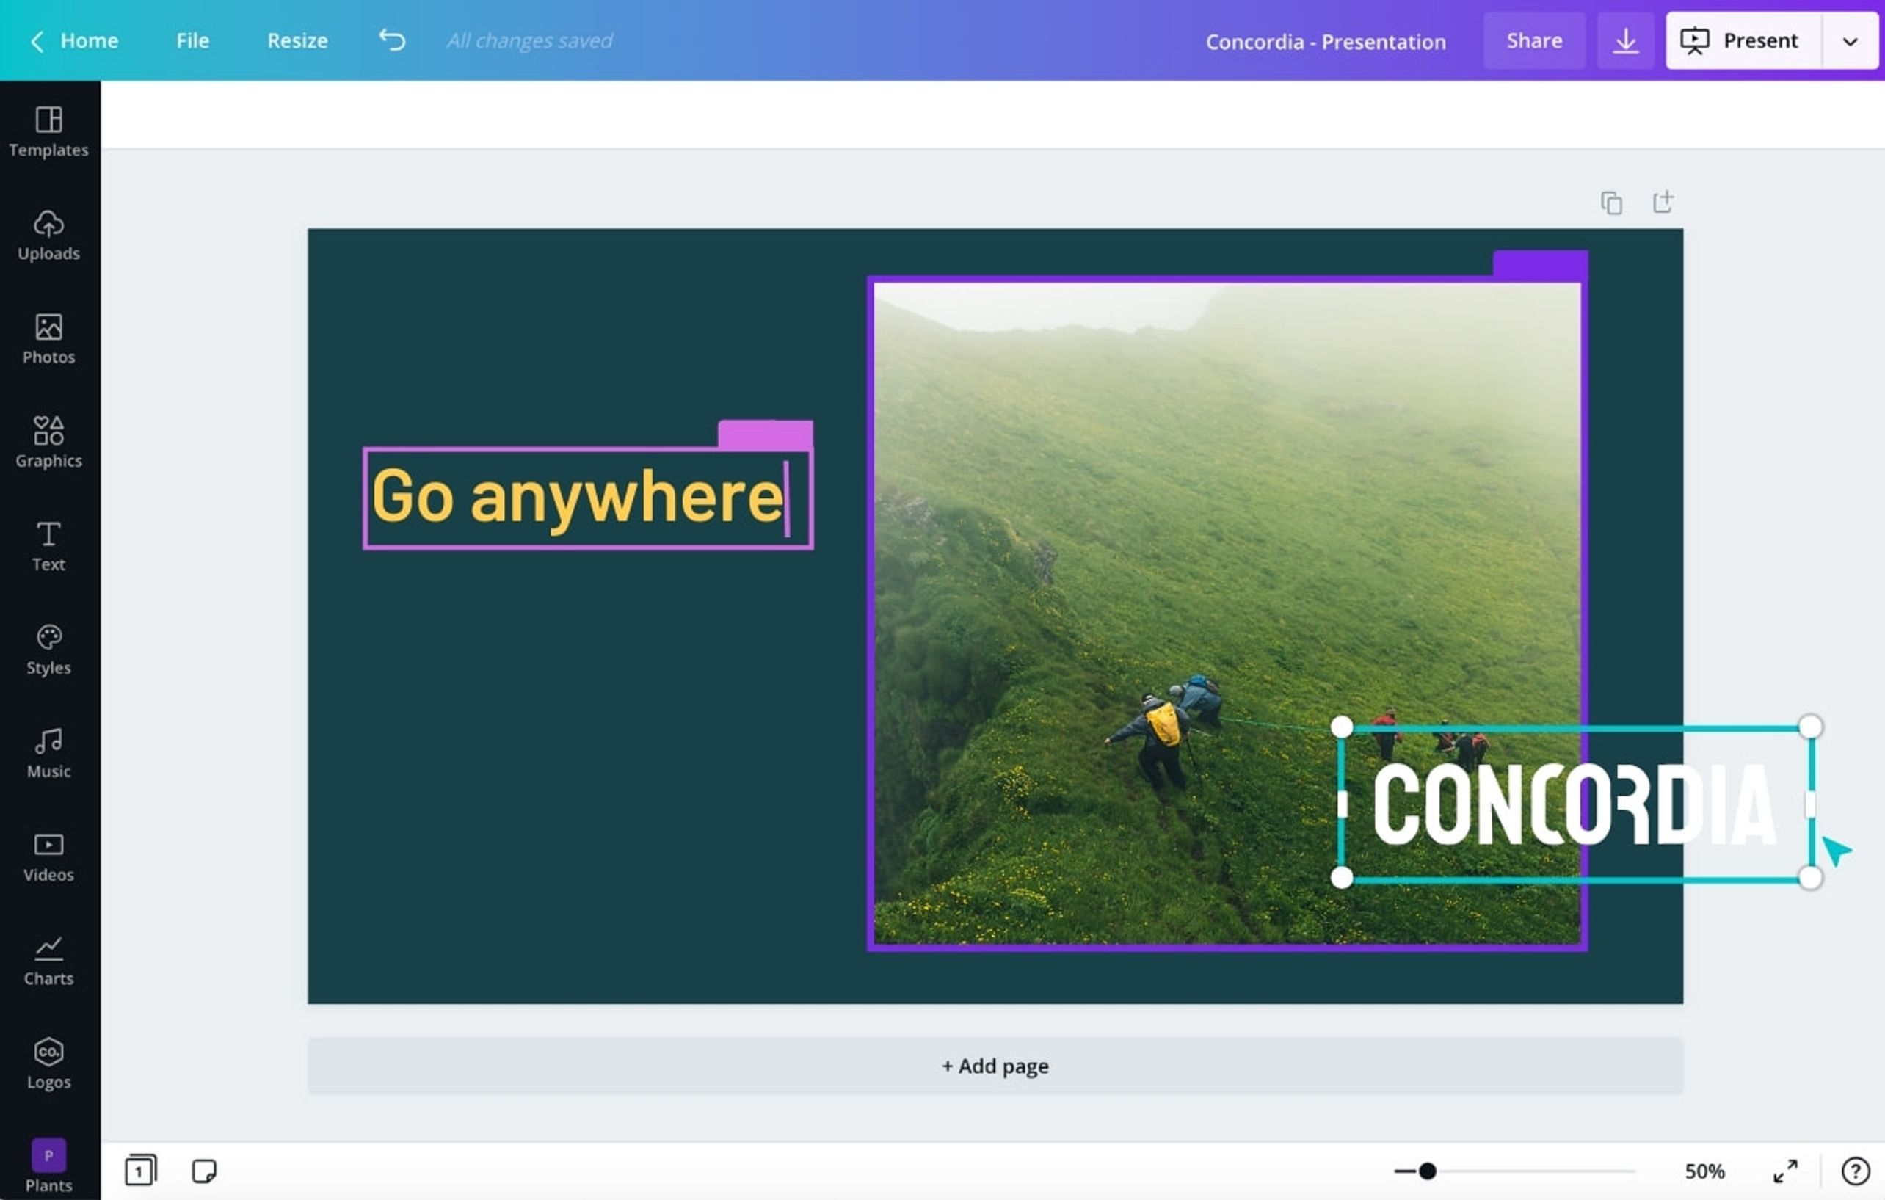Open the Logos brand panel
1885x1200 pixels.
pos(48,1063)
